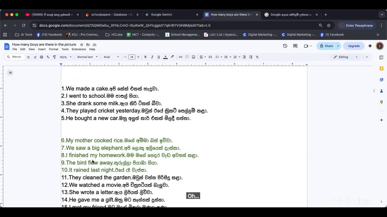Open text alignment dropdown
The image size is (387, 217).
[203, 57]
